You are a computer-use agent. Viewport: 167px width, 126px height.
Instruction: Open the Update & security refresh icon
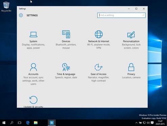[x=33, y=100]
